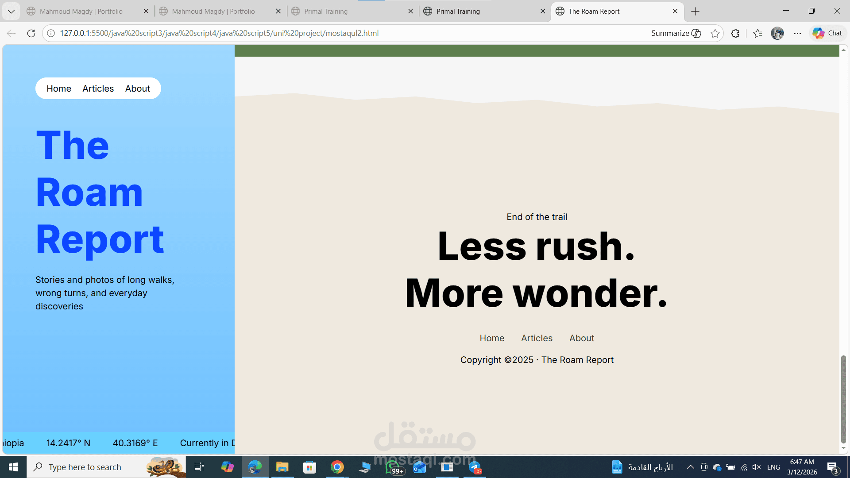The height and width of the screenshot is (478, 850).
Task: Open the browser Extensions icon
Action: tap(735, 33)
